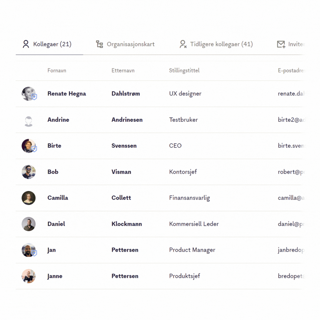Screen dimensions: 320x320
Task: Sort by the Etternavn column header
Action: [123, 71]
